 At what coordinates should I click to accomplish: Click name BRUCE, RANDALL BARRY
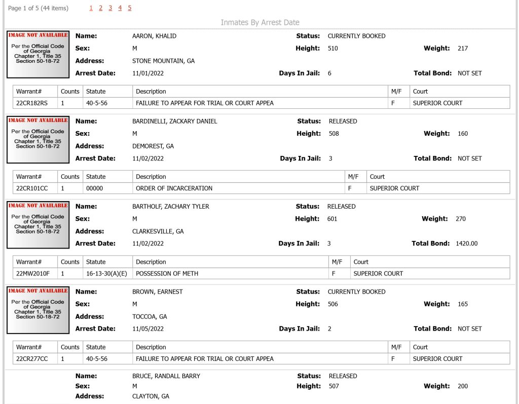click(x=166, y=376)
